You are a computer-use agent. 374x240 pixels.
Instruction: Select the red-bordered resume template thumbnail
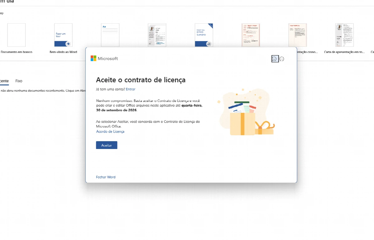click(x=251, y=35)
